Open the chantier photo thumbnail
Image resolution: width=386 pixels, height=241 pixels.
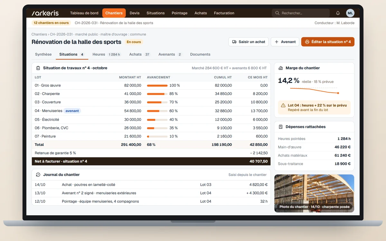[x=314, y=193]
